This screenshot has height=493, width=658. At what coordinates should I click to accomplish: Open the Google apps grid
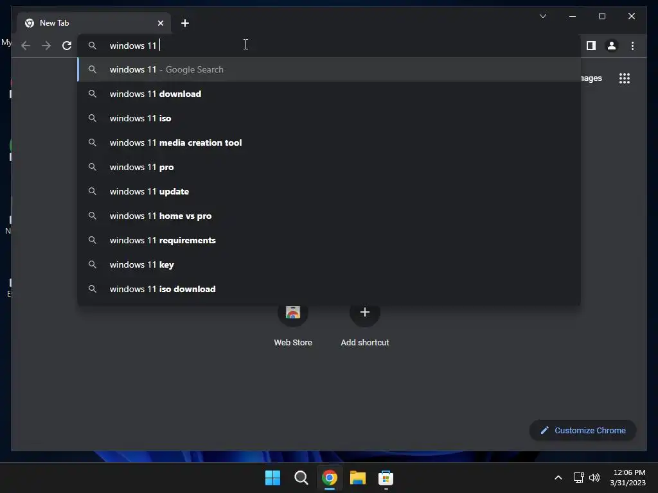pyautogui.click(x=625, y=78)
